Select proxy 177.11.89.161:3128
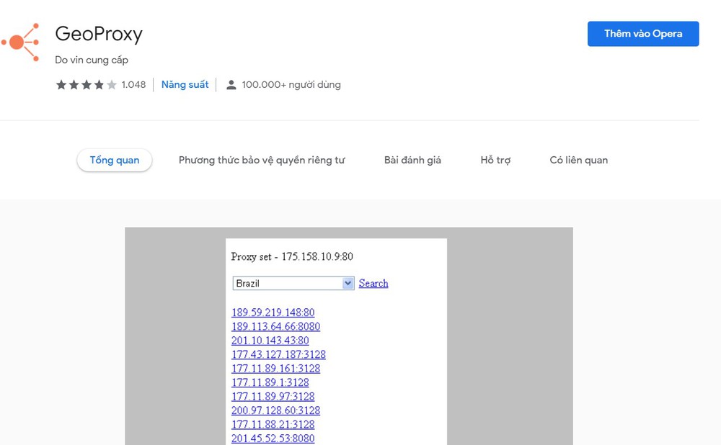The width and height of the screenshot is (721, 445). tap(276, 368)
